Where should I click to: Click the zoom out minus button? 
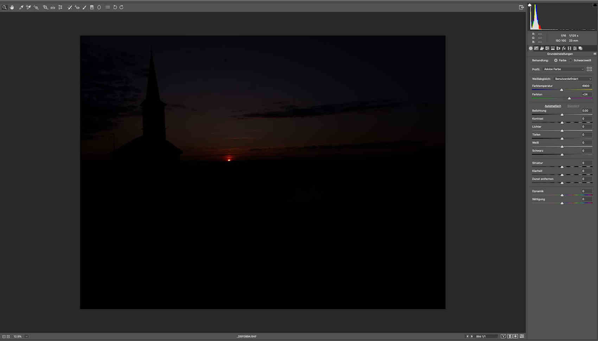pos(4,336)
